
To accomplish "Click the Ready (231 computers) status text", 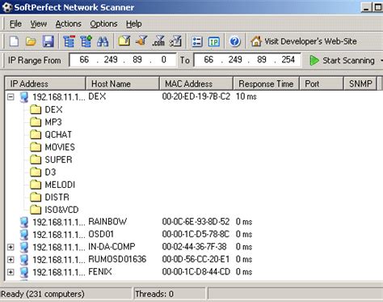I will click(43, 294).
